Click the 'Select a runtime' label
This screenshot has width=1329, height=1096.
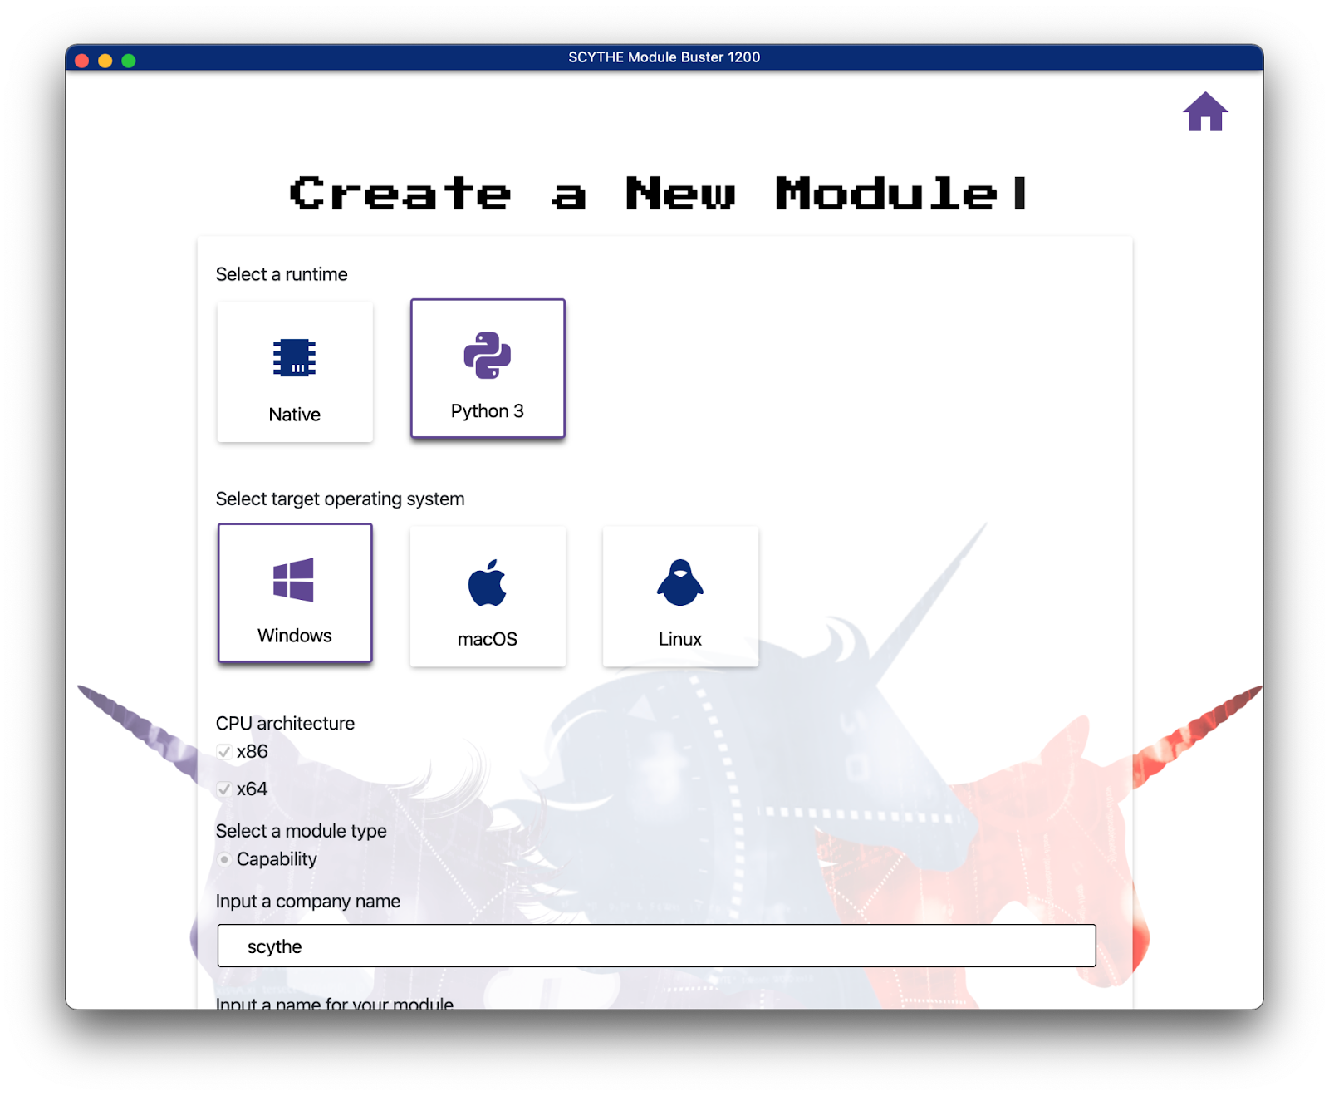pyautogui.click(x=282, y=274)
